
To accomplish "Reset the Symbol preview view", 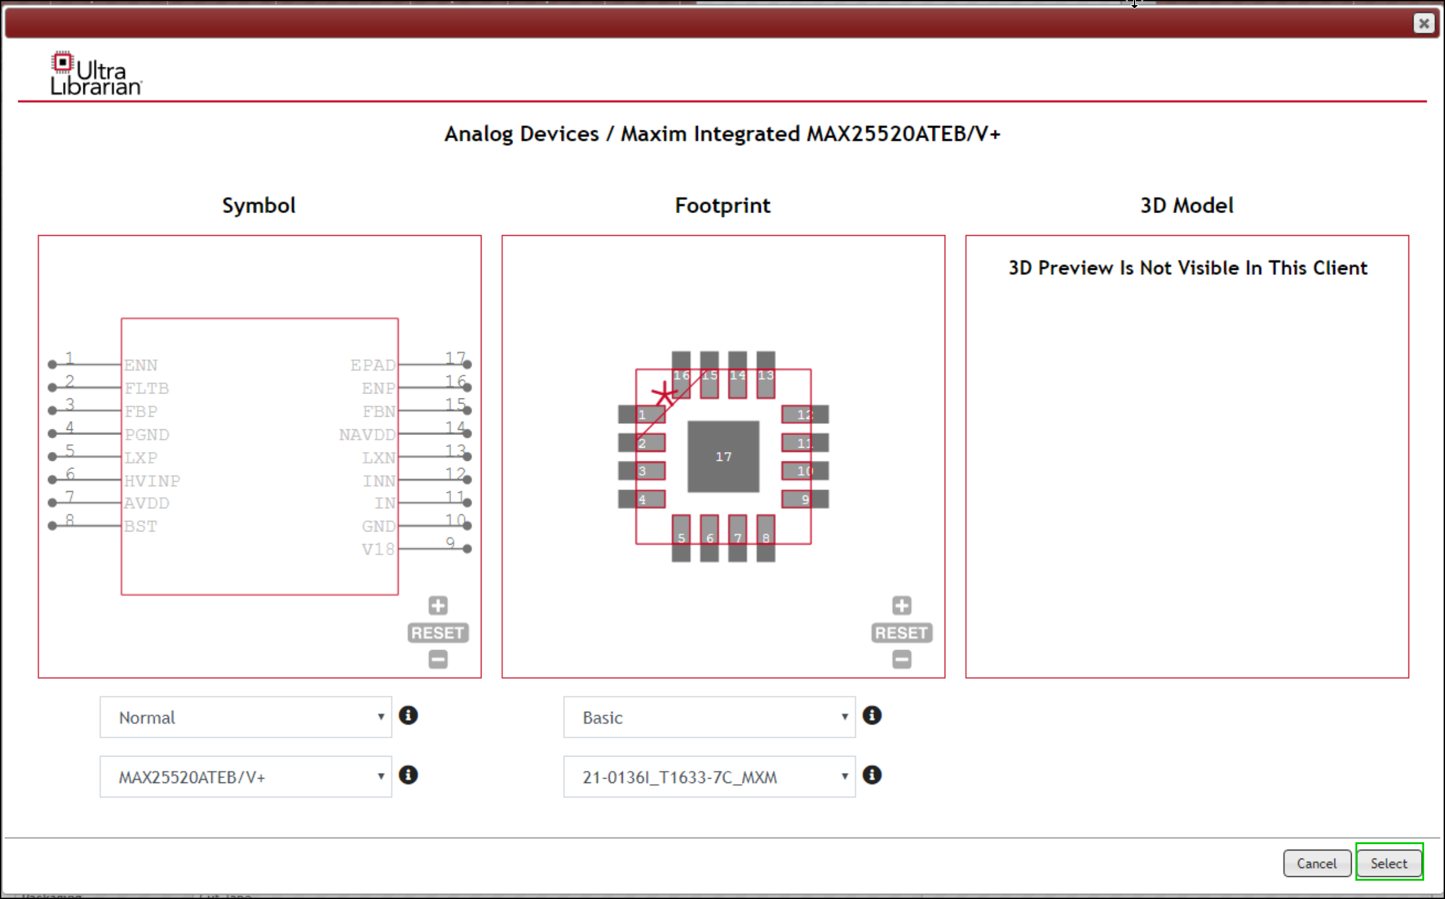I will 438,632.
